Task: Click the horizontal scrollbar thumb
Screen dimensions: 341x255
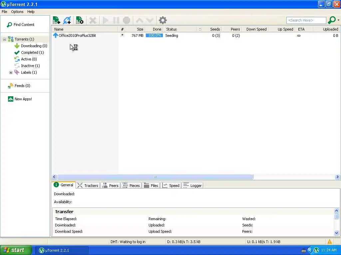Action: (x=155, y=177)
